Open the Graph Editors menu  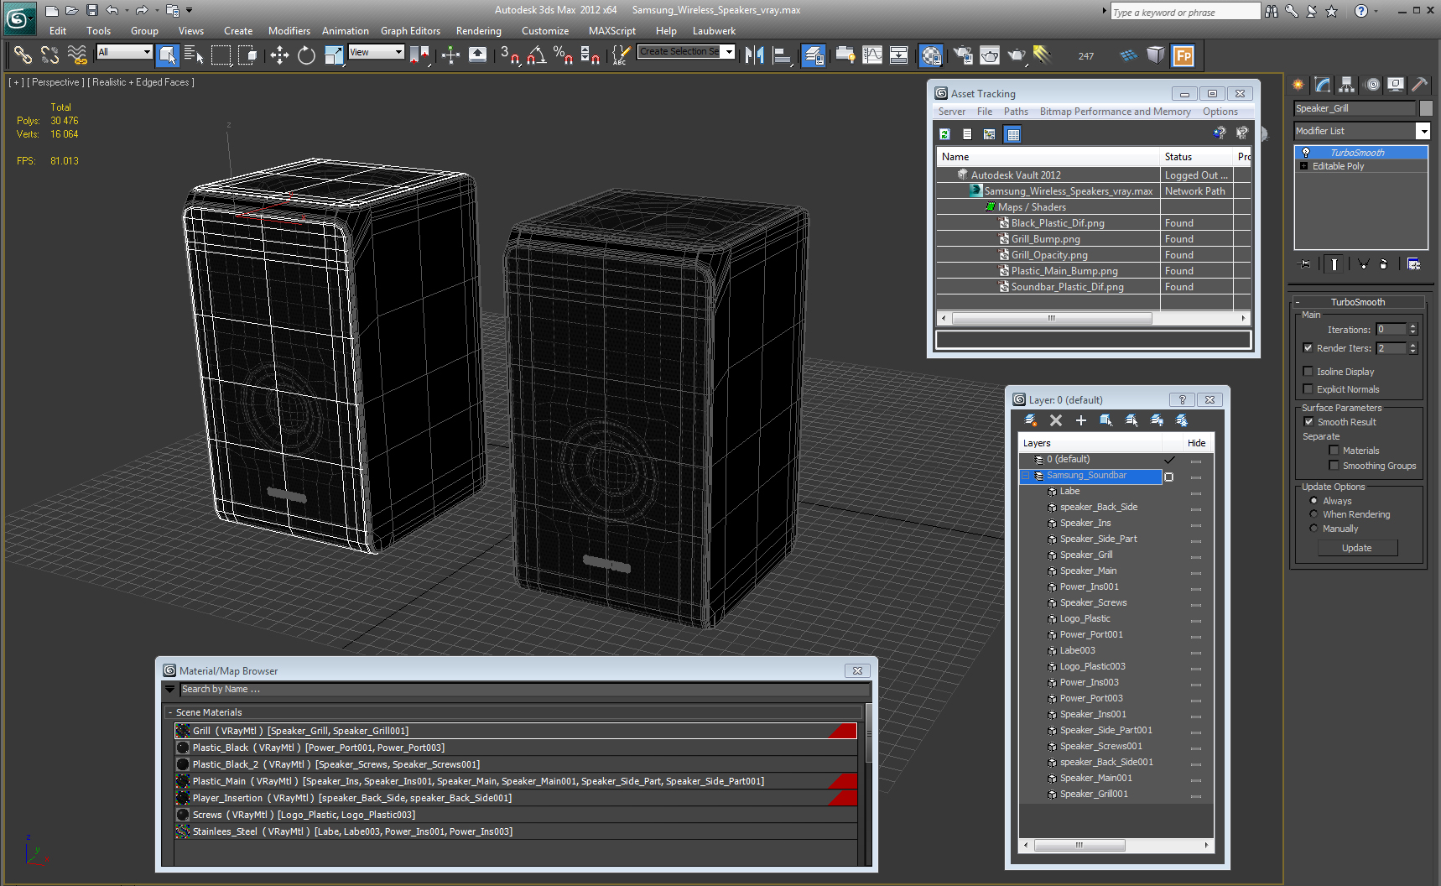coord(410,31)
